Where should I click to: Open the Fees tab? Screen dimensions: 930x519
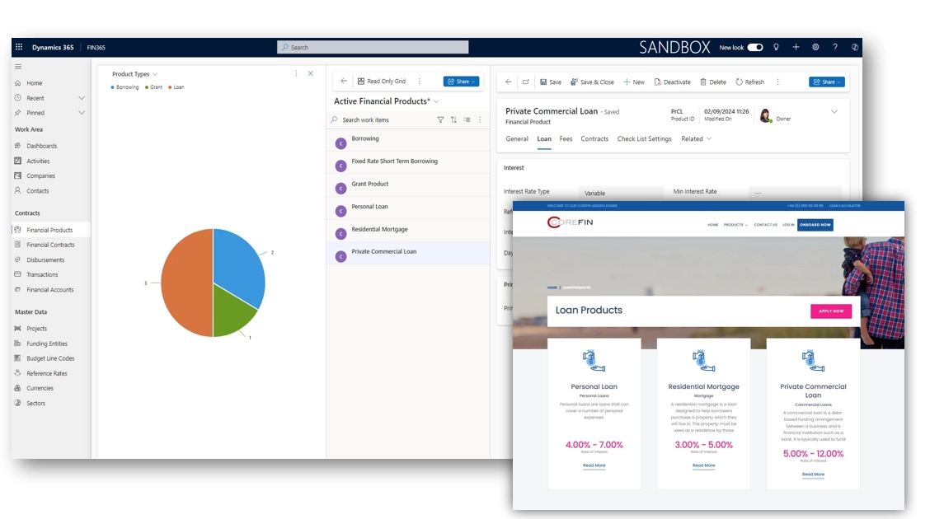click(x=566, y=138)
